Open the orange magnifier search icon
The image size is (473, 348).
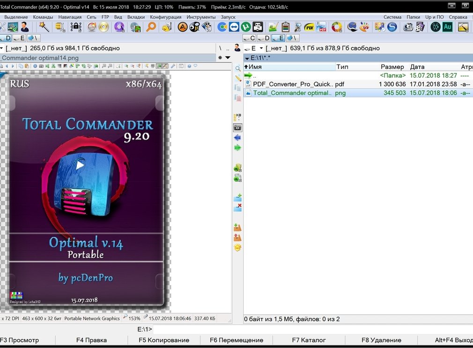click(x=151, y=27)
